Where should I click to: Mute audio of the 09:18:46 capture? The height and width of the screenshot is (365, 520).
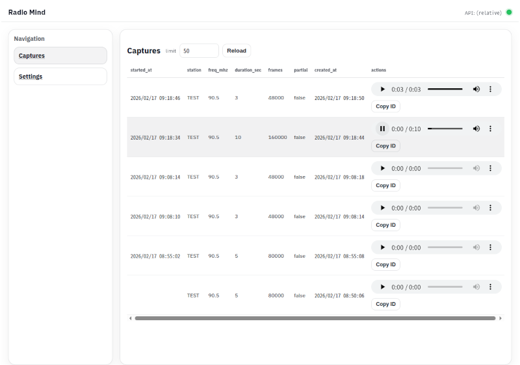coord(476,89)
